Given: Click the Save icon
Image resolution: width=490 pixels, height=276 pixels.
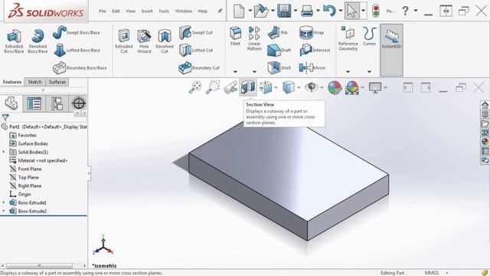Looking at the screenshot, I should (x=284, y=11).
